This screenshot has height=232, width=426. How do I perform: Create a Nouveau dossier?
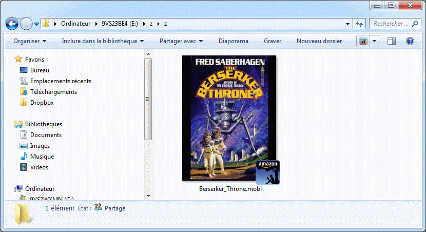pos(319,41)
